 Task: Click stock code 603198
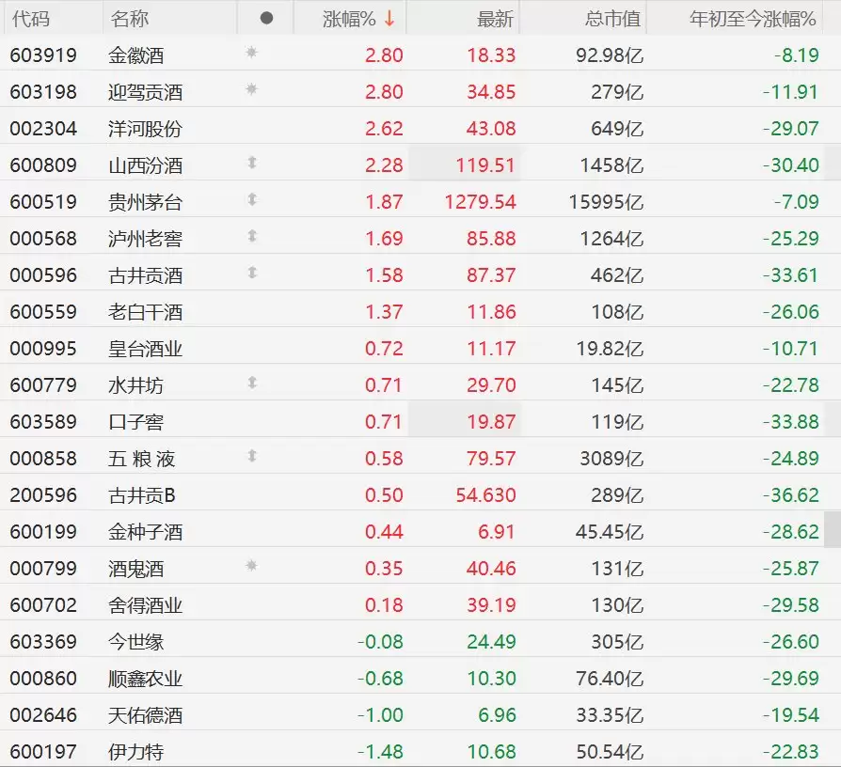click(x=43, y=92)
